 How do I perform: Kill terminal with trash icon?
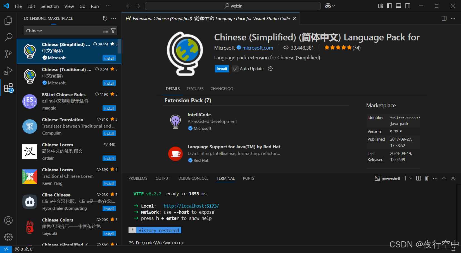pos(427,178)
